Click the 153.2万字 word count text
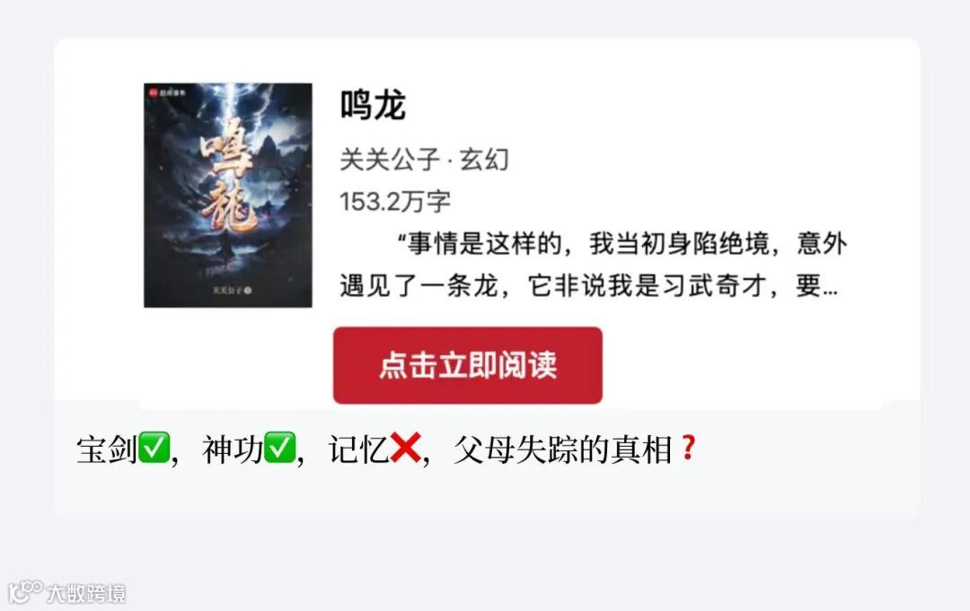 394,201
